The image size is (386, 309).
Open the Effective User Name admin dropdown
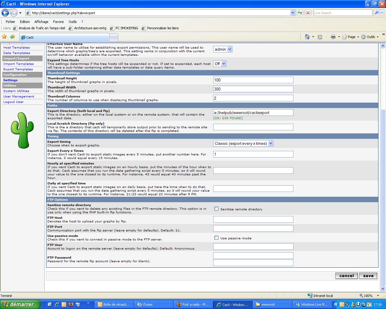[223, 49]
